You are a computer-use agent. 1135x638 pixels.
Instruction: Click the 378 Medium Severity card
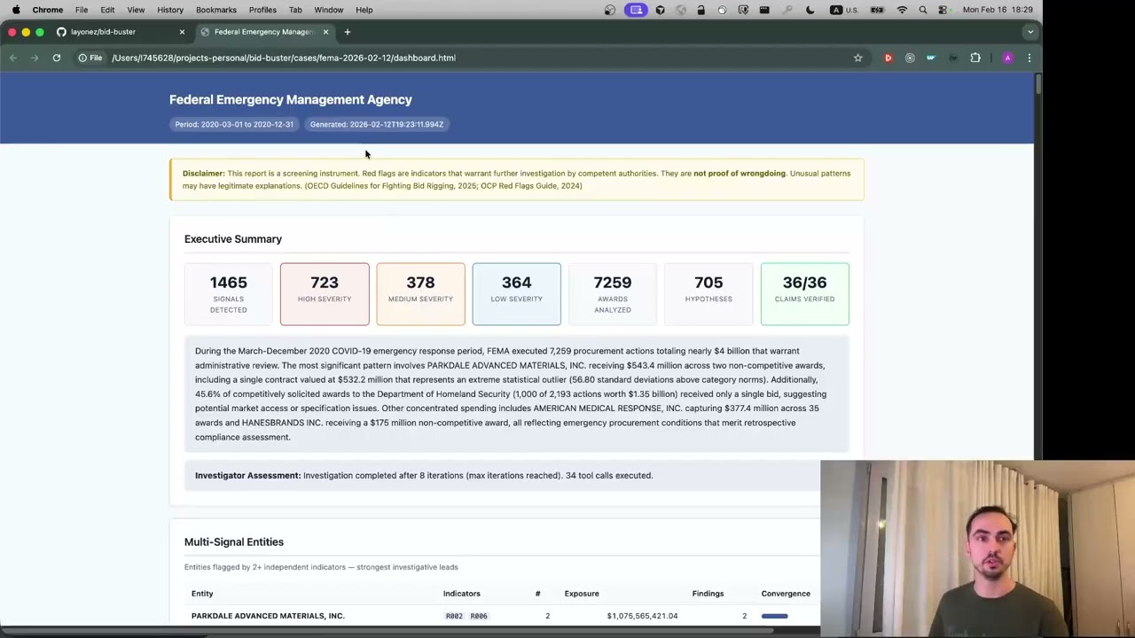420,294
